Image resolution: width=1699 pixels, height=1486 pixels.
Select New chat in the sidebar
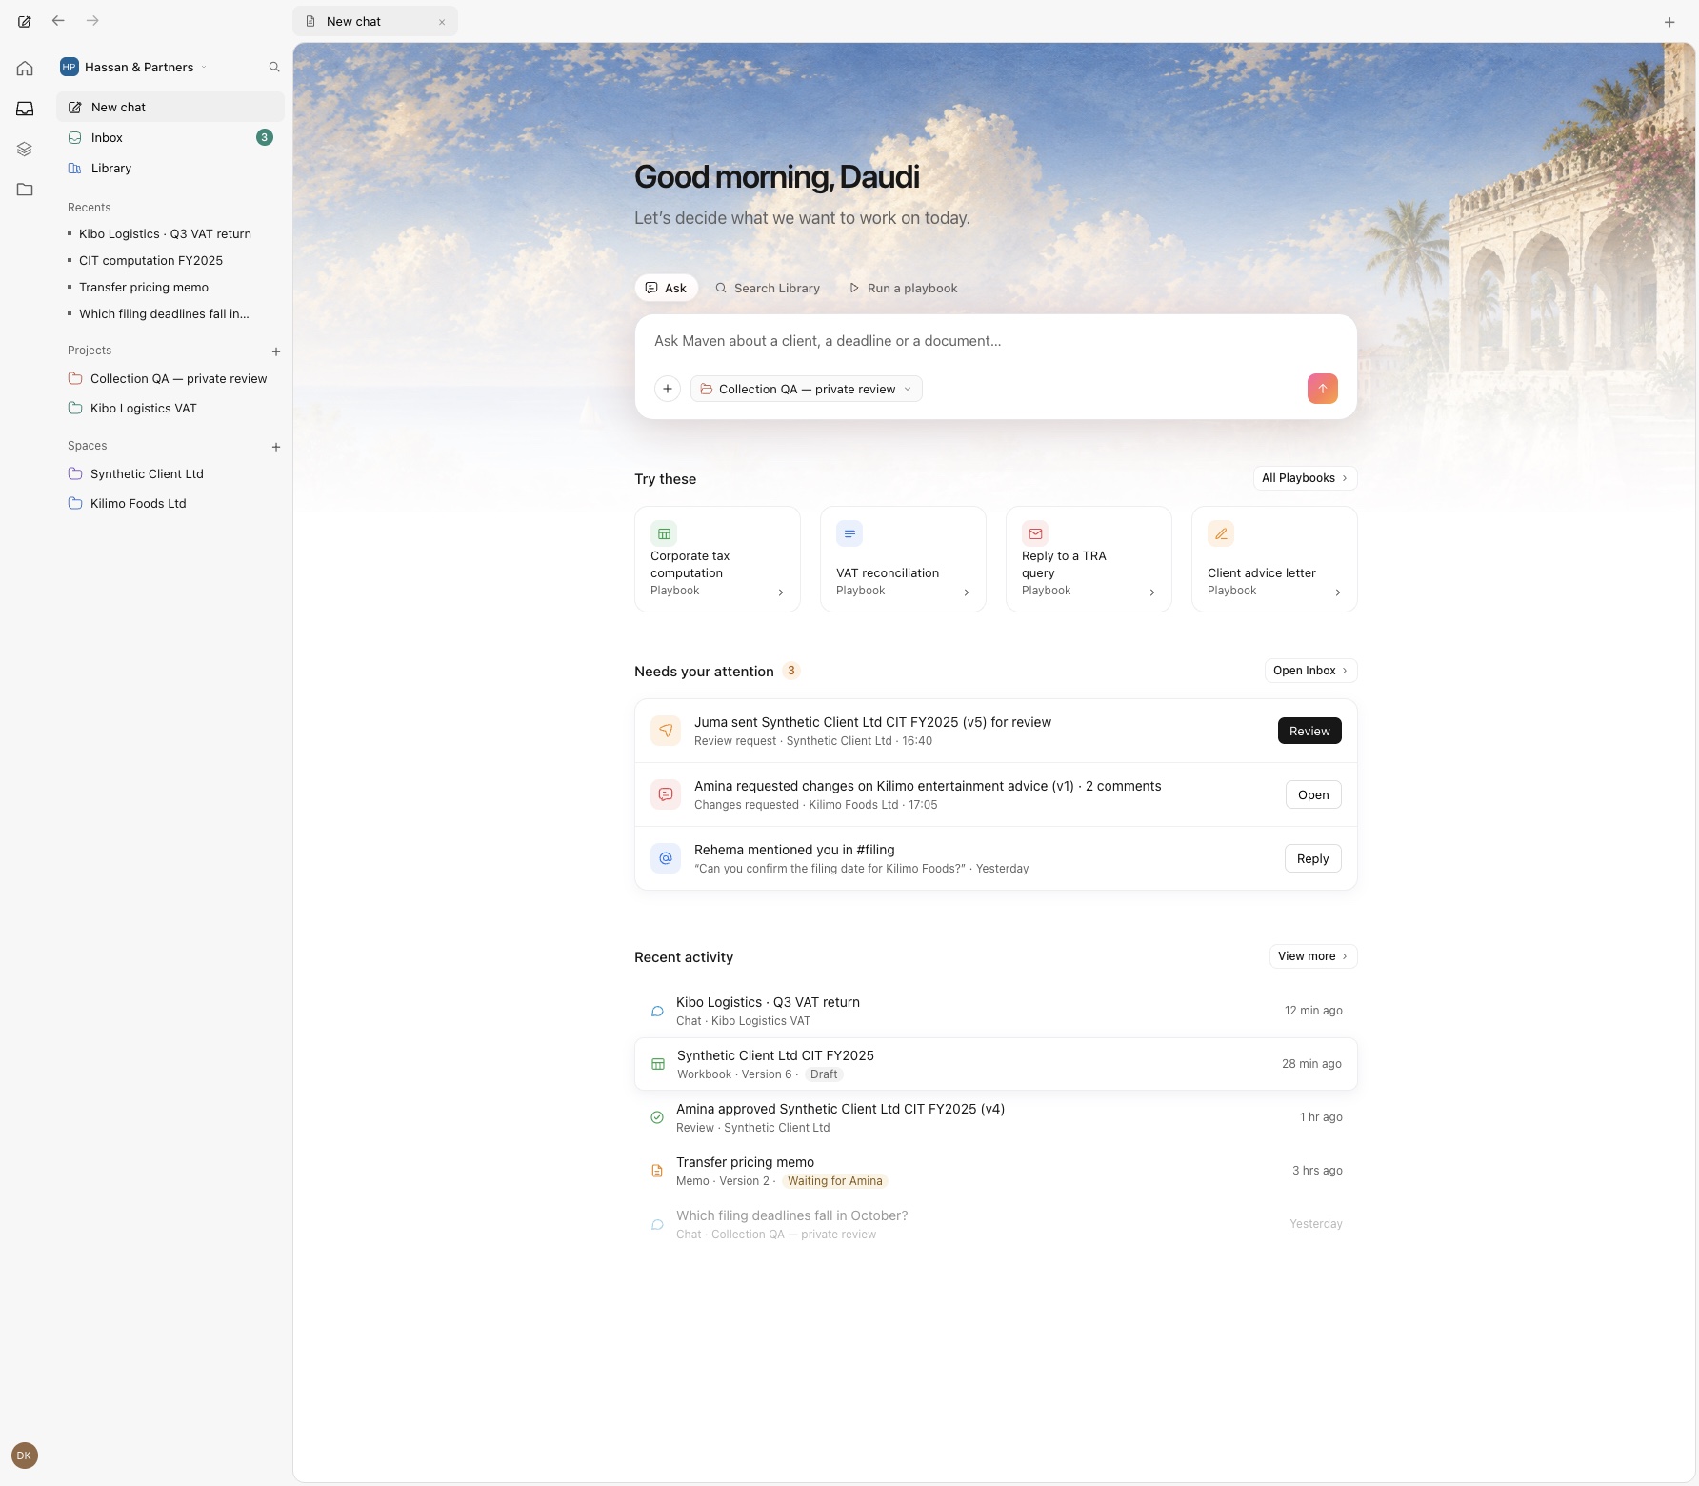(170, 107)
